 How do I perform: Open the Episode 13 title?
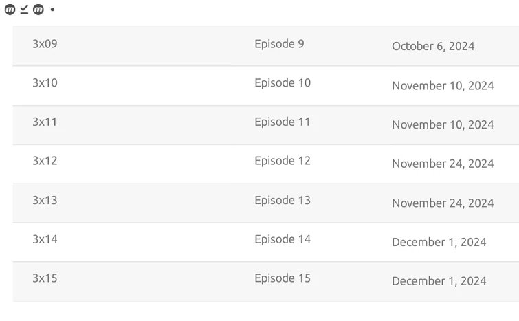click(283, 200)
